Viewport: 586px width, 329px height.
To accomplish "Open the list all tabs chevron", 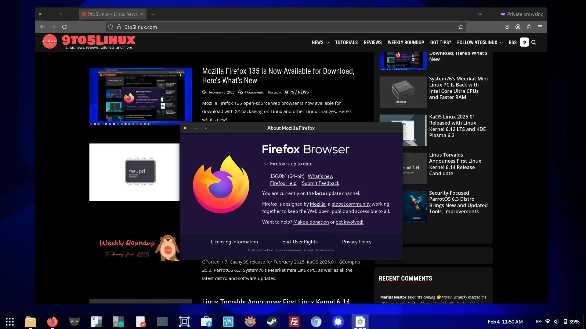I will 480,14.
